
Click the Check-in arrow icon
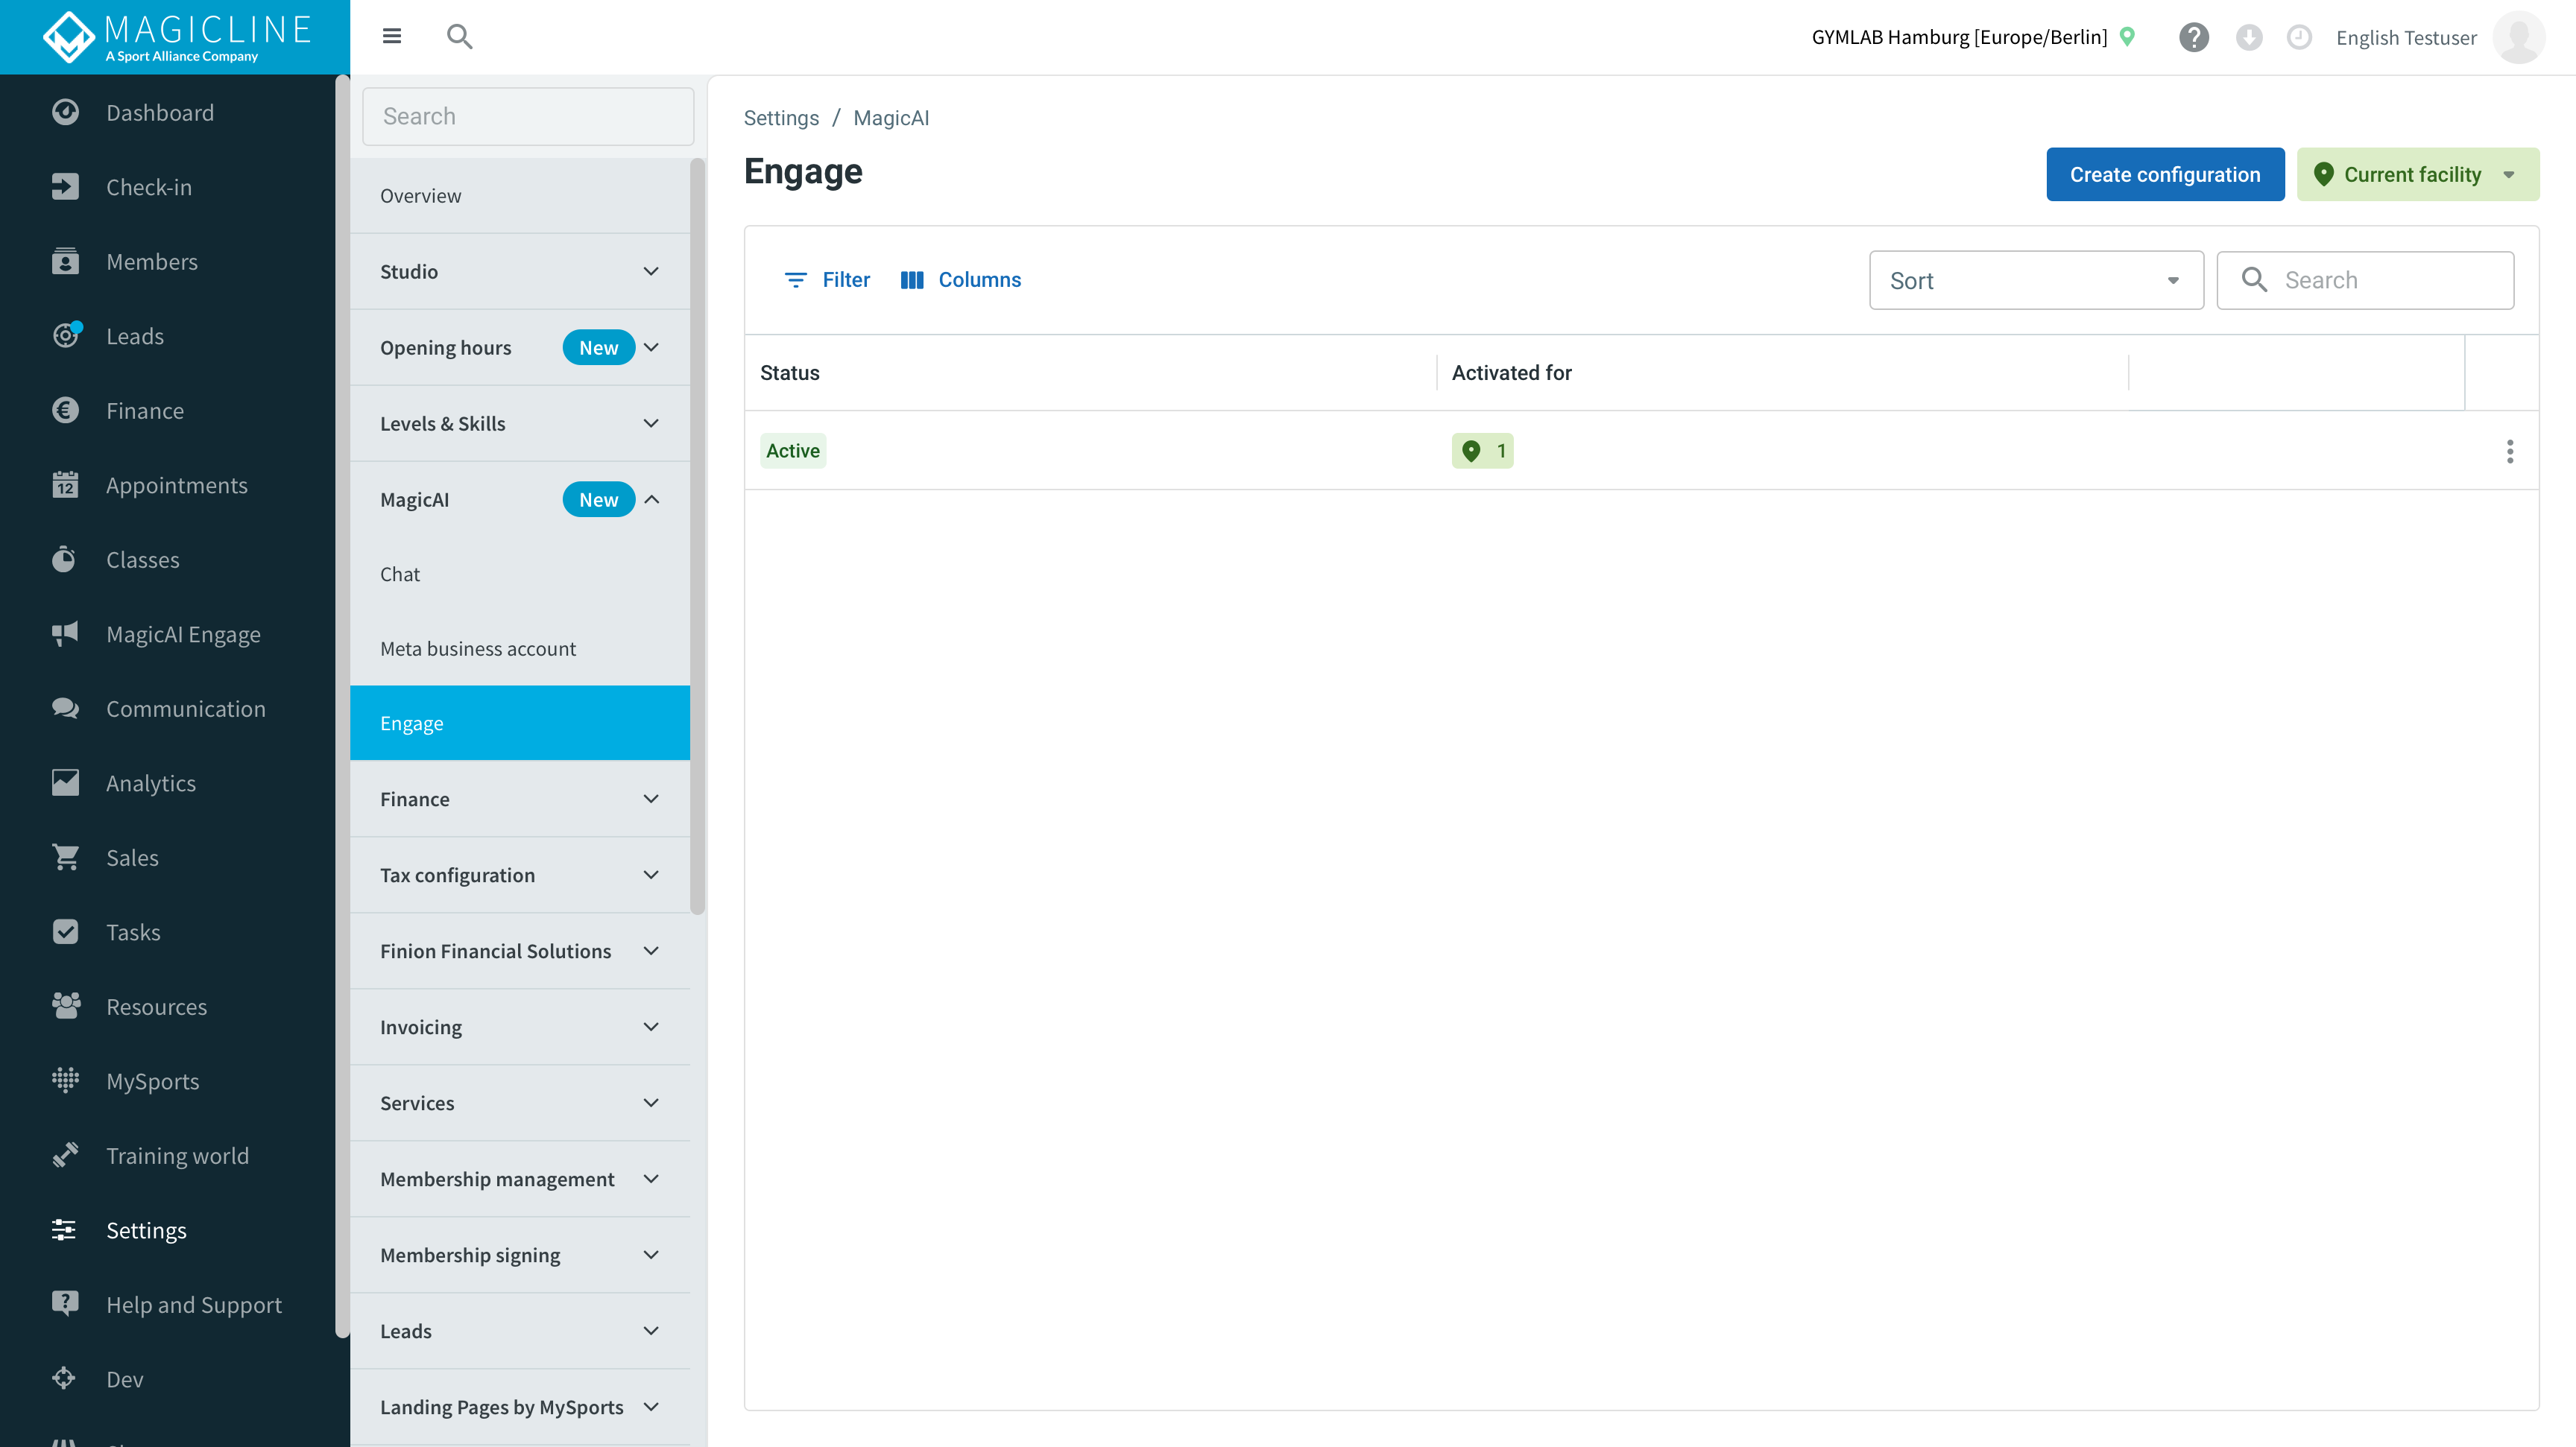coord(65,187)
